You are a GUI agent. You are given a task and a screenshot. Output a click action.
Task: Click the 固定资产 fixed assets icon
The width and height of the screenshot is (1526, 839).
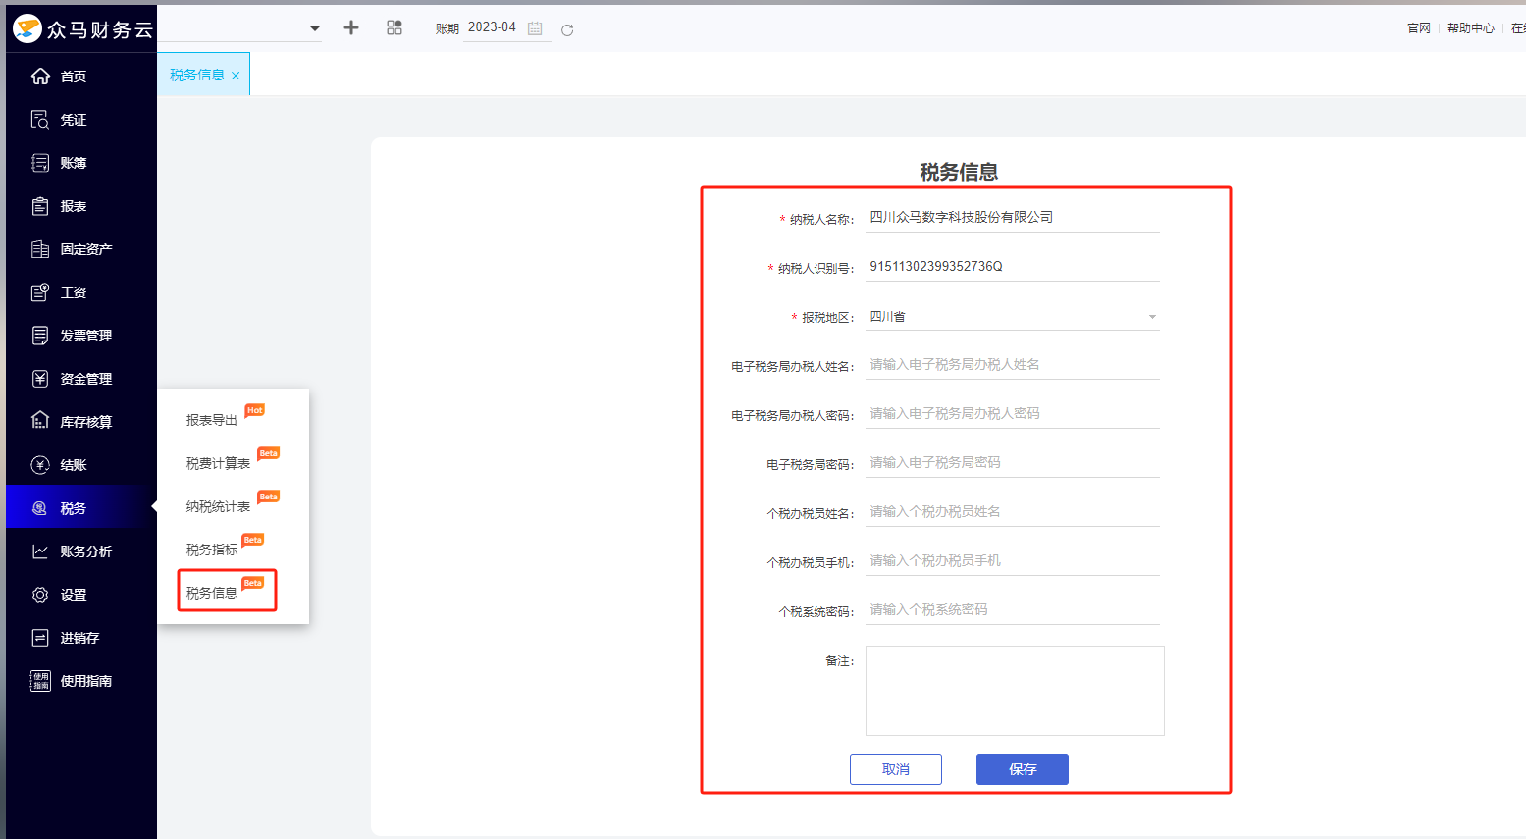click(40, 248)
